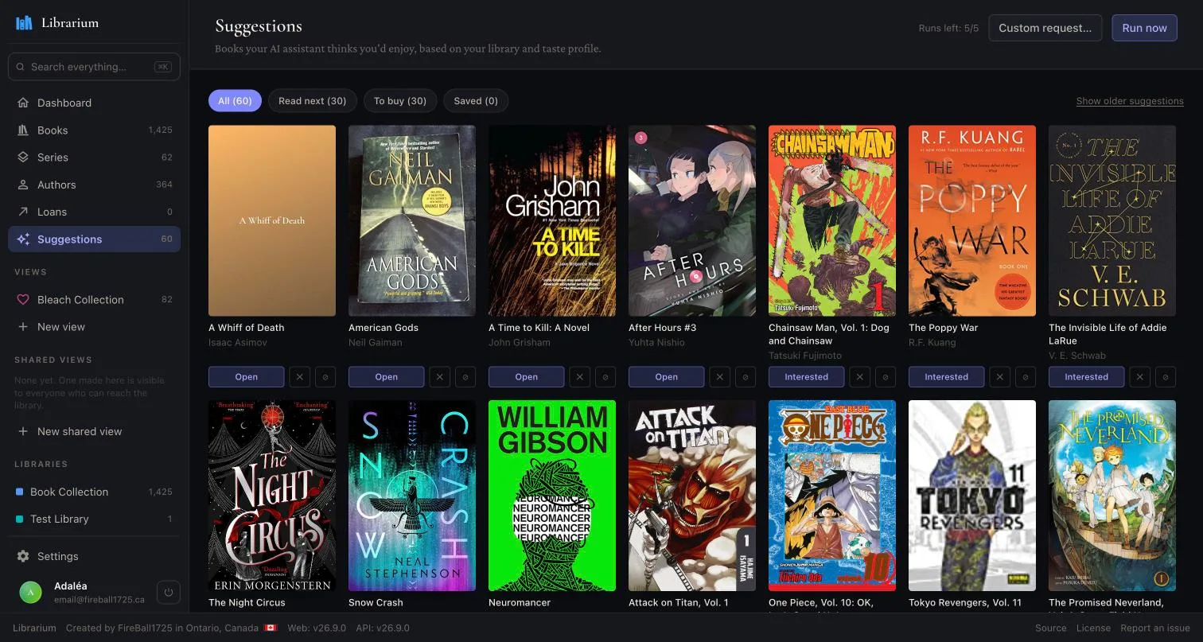Dismiss A Whiff of Death with X
This screenshot has width=1203, height=642.
tap(299, 377)
